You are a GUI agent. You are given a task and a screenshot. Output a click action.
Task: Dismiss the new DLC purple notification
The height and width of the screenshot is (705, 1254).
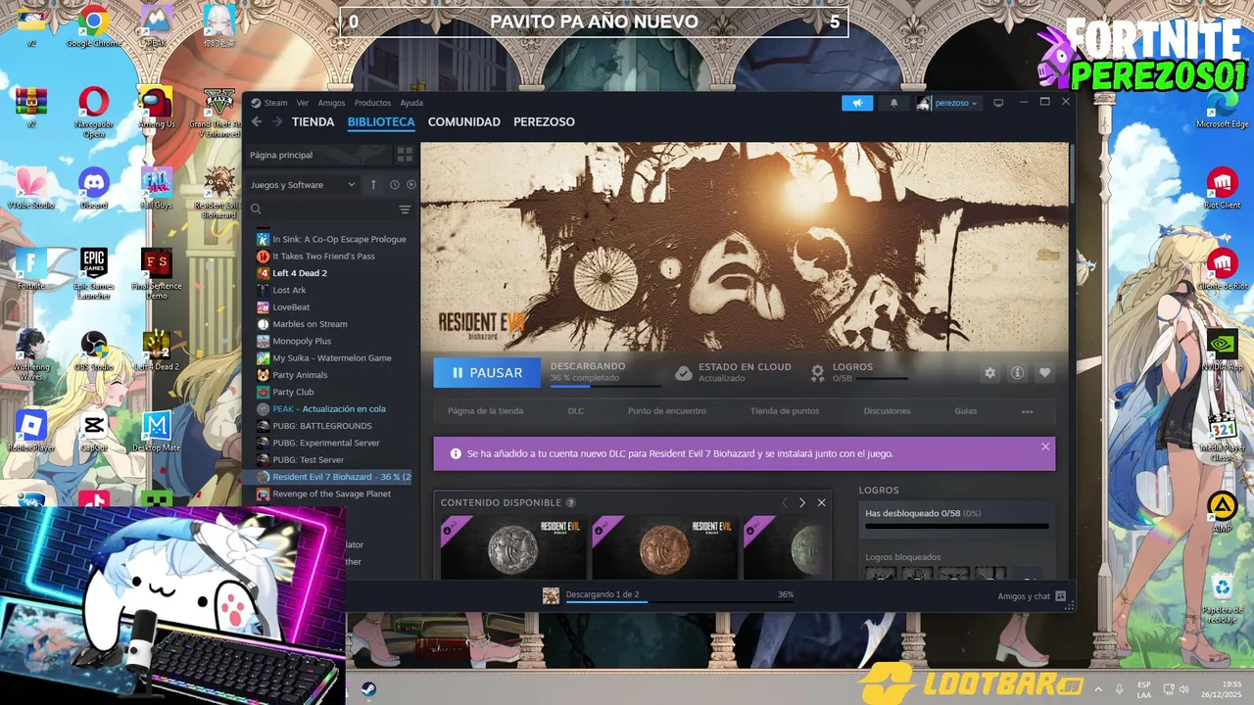coord(1045,446)
